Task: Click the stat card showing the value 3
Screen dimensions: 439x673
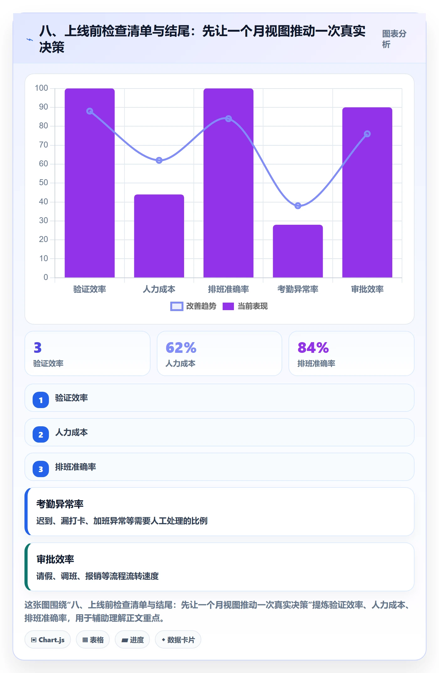Action: pos(87,353)
